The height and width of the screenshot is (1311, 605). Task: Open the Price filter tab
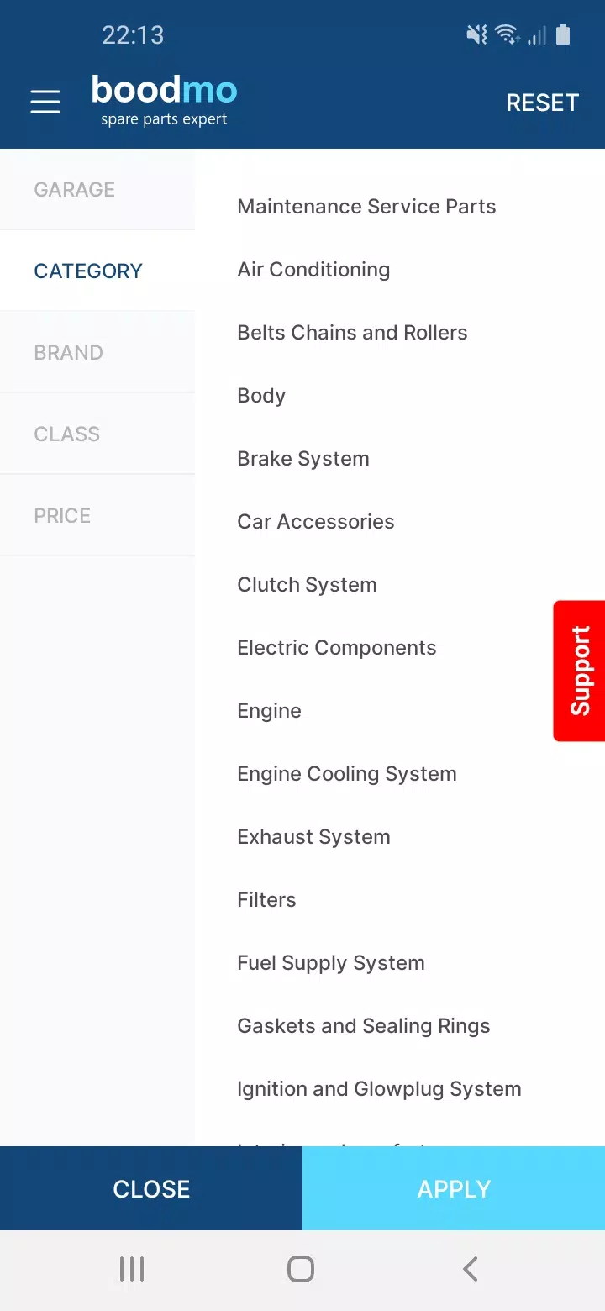(62, 516)
